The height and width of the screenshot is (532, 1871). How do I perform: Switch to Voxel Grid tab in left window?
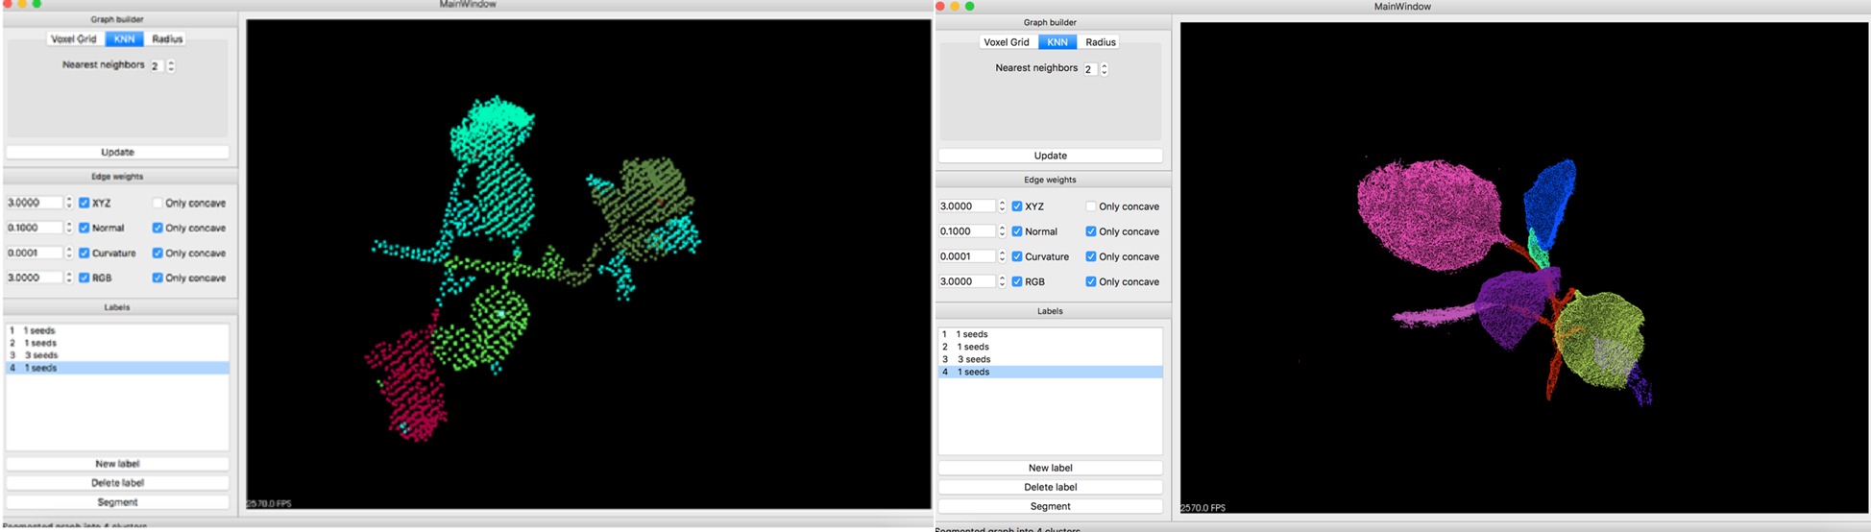pyautogui.click(x=74, y=39)
